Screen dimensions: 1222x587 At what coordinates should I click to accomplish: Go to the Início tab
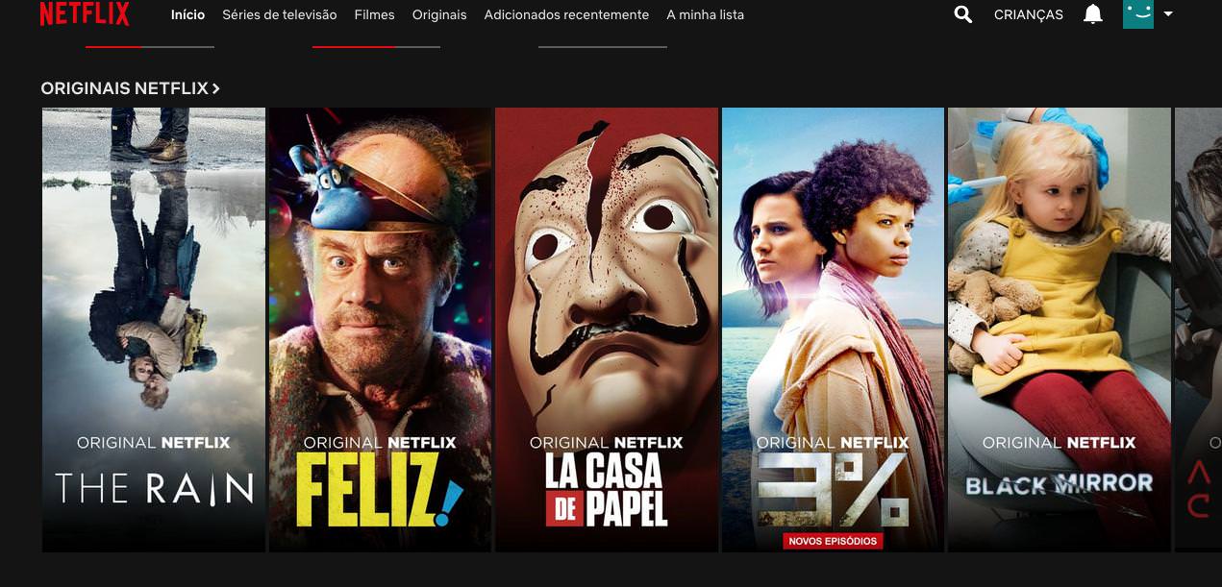coord(187,14)
